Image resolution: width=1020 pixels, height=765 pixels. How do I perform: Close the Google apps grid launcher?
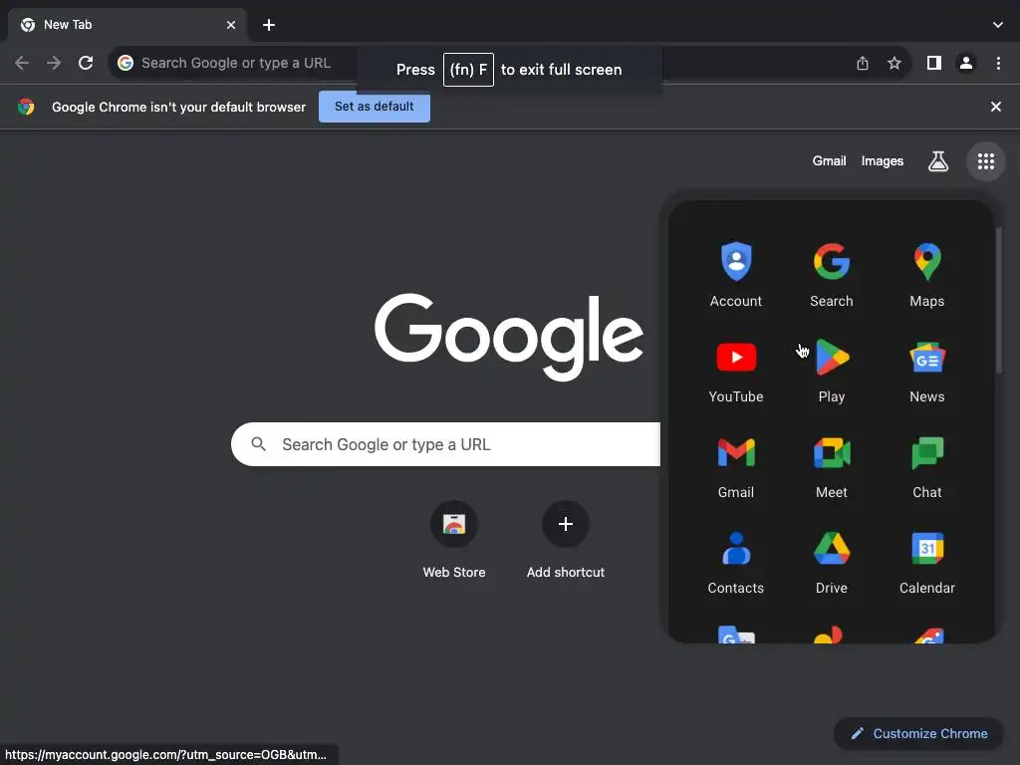click(985, 161)
